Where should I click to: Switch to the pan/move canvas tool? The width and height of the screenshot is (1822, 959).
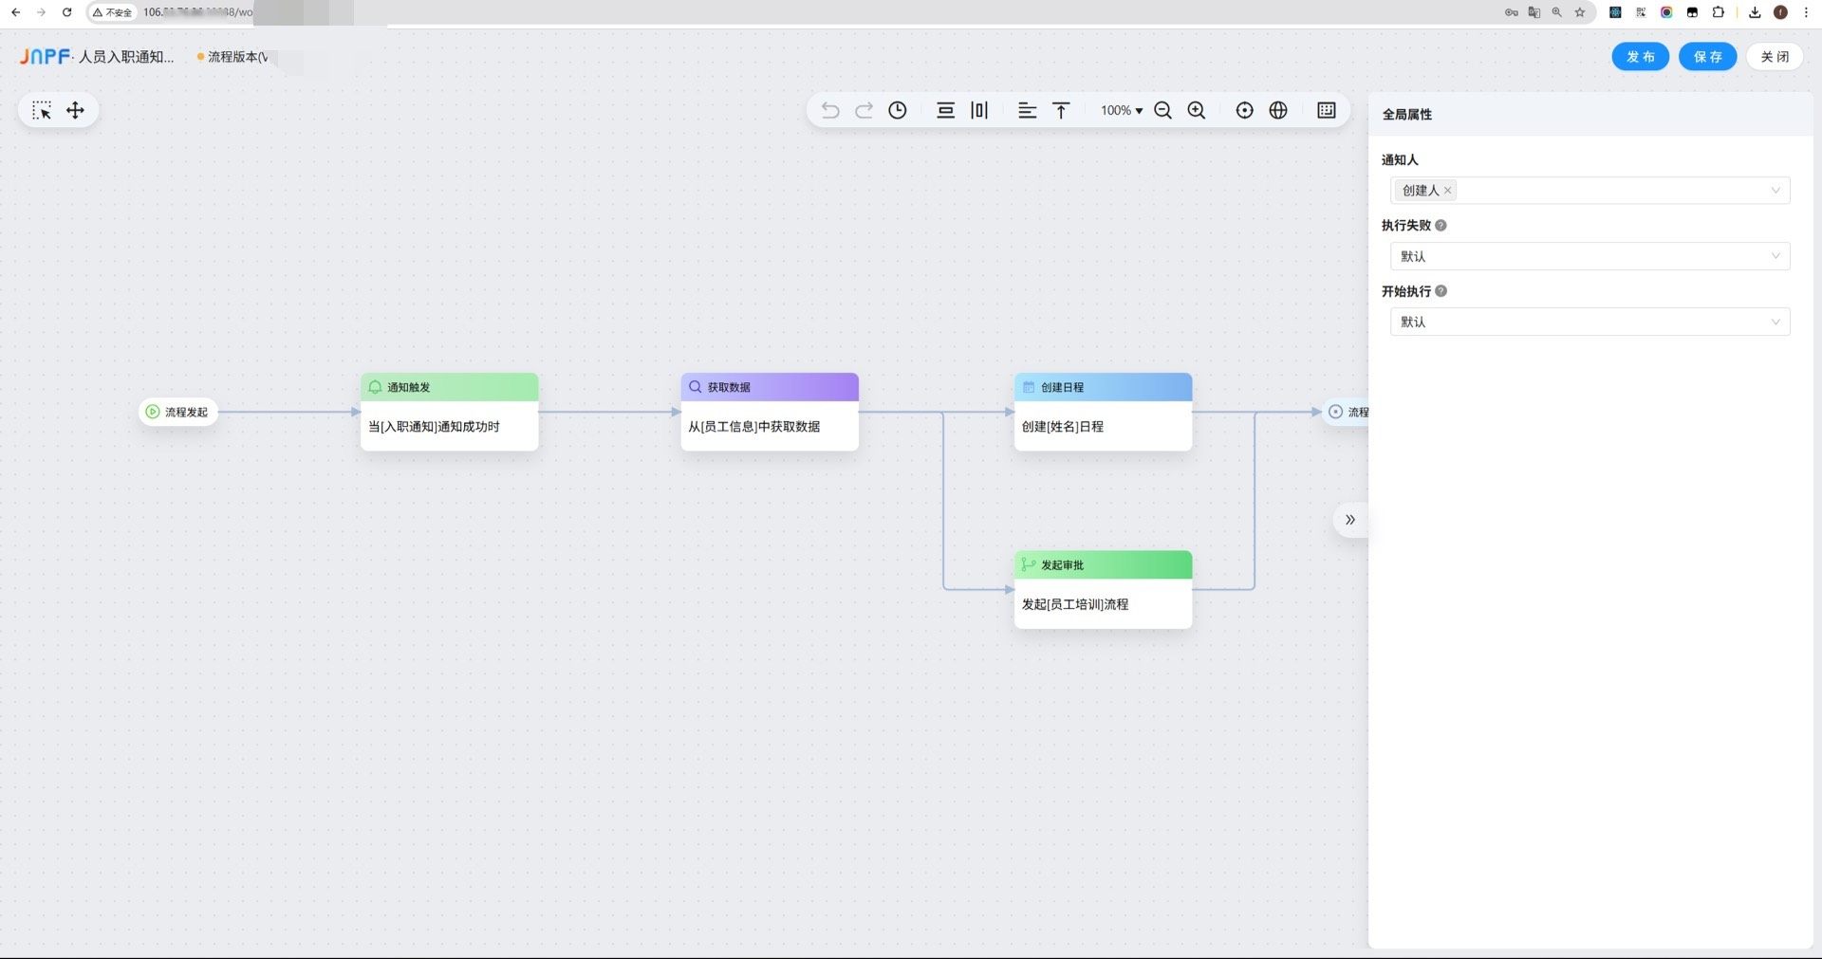75,111
